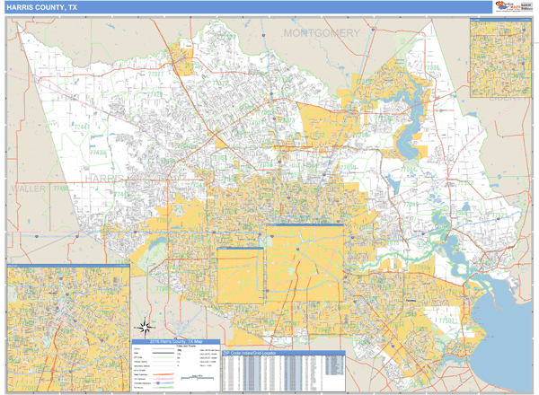Click the ZIP code index table
Screen dimensions: 539x395
pyautogui.click(x=284, y=373)
